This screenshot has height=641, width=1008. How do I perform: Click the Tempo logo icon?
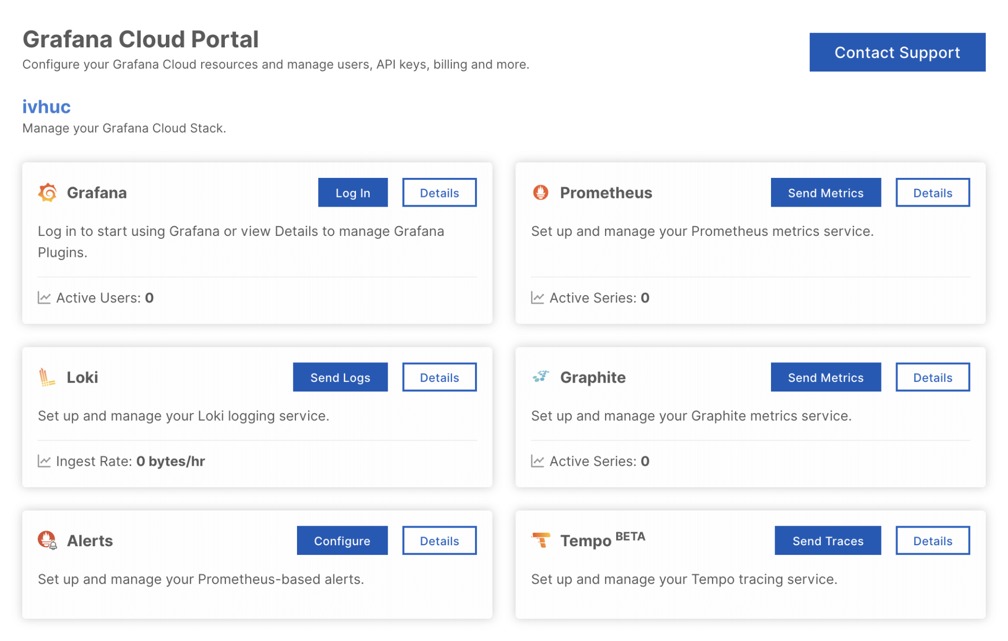(x=541, y=540)
